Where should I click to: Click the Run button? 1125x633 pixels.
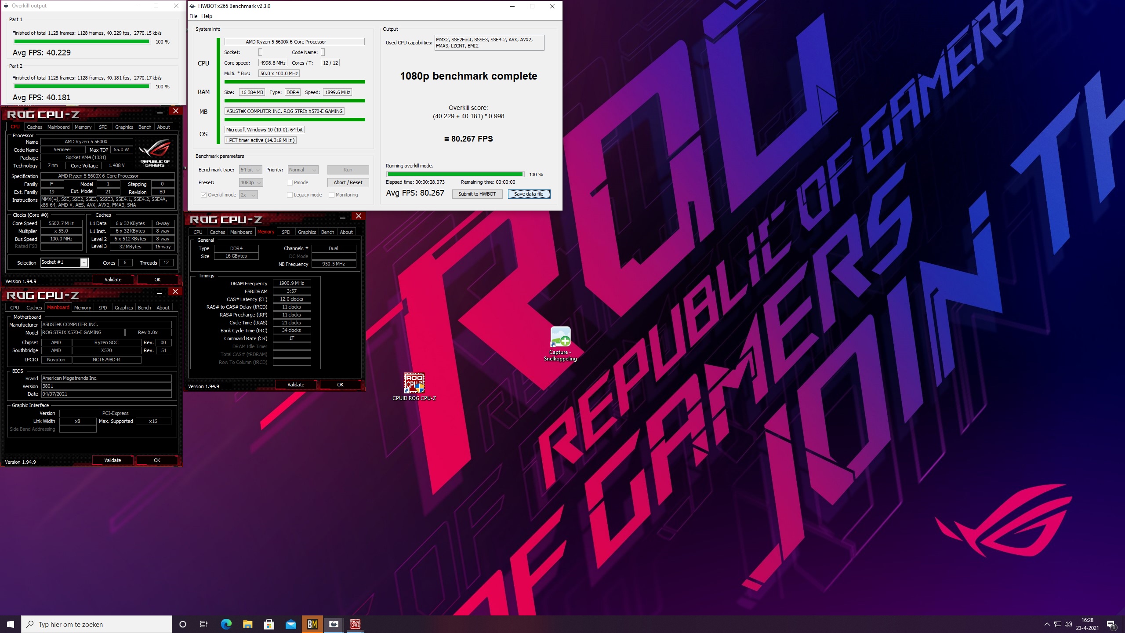click(348, 170)
